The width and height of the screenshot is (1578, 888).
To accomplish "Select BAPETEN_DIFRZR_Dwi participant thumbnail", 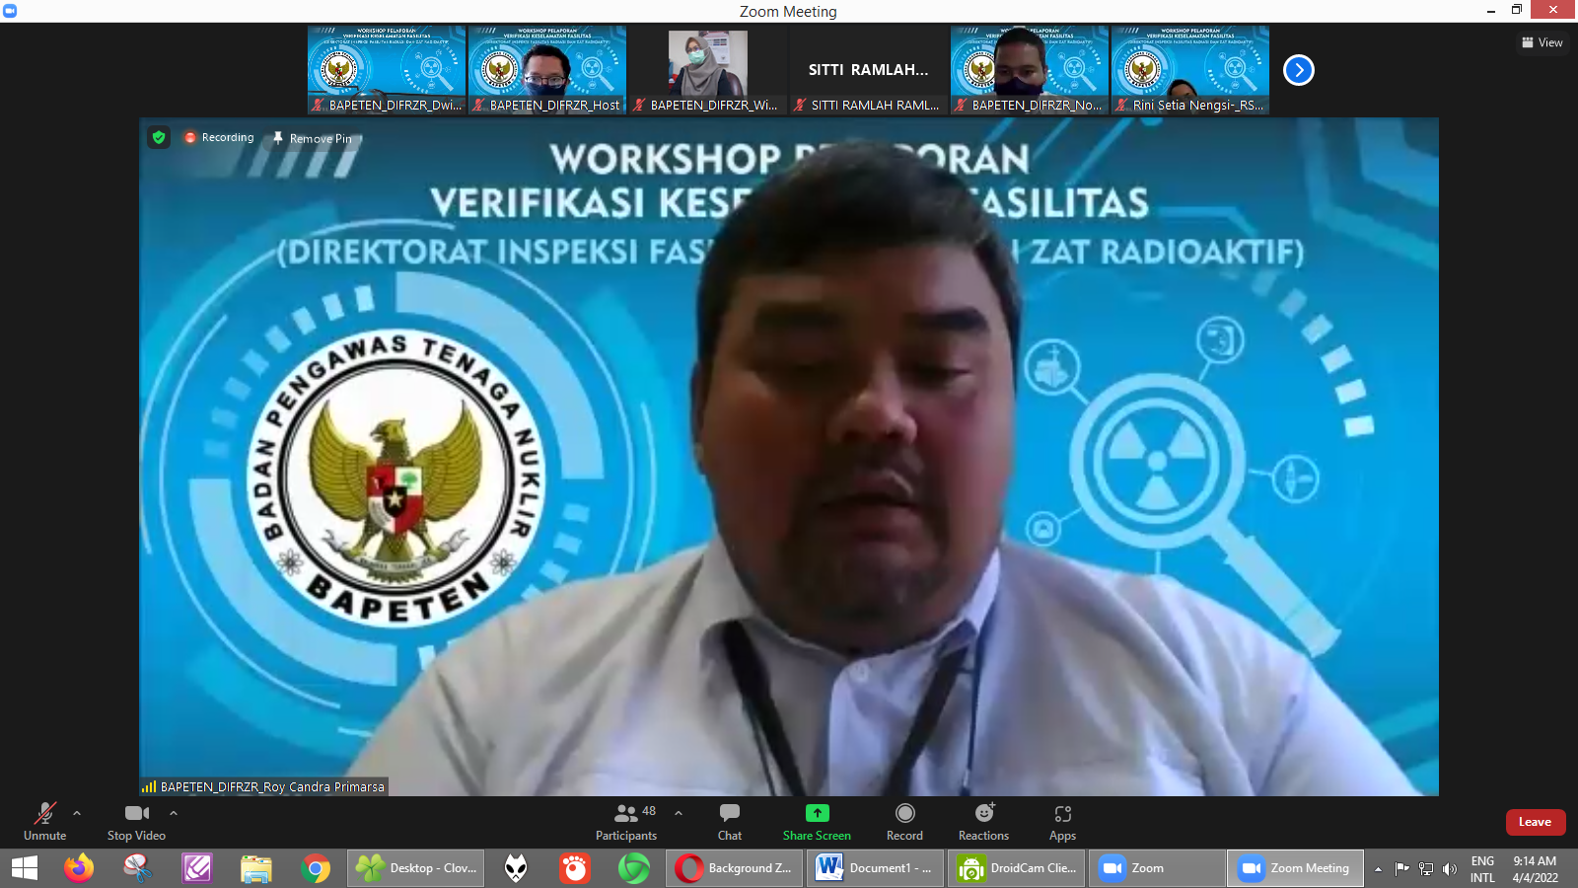I will (386, 70).
